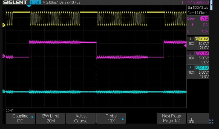Viewport: 219px width, 129px height.
Task: Open the Probe 10X dropdown
Action: 111,118
